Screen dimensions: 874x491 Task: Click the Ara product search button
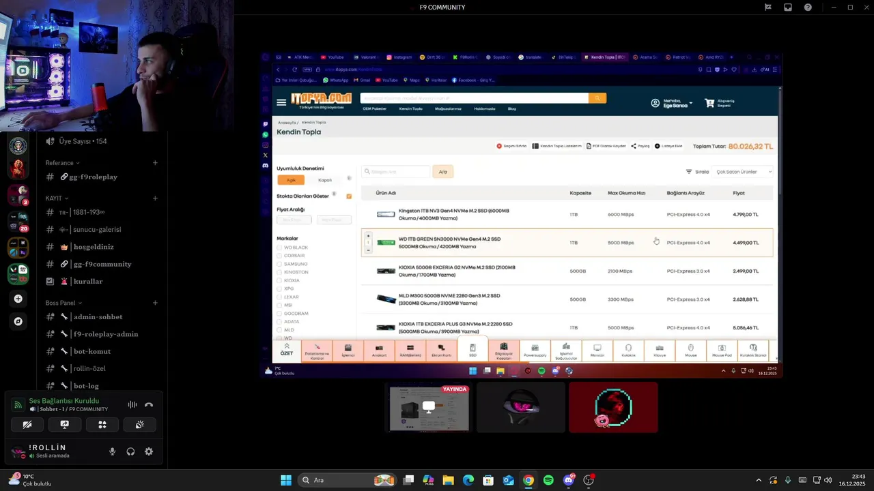coord(442,172)
